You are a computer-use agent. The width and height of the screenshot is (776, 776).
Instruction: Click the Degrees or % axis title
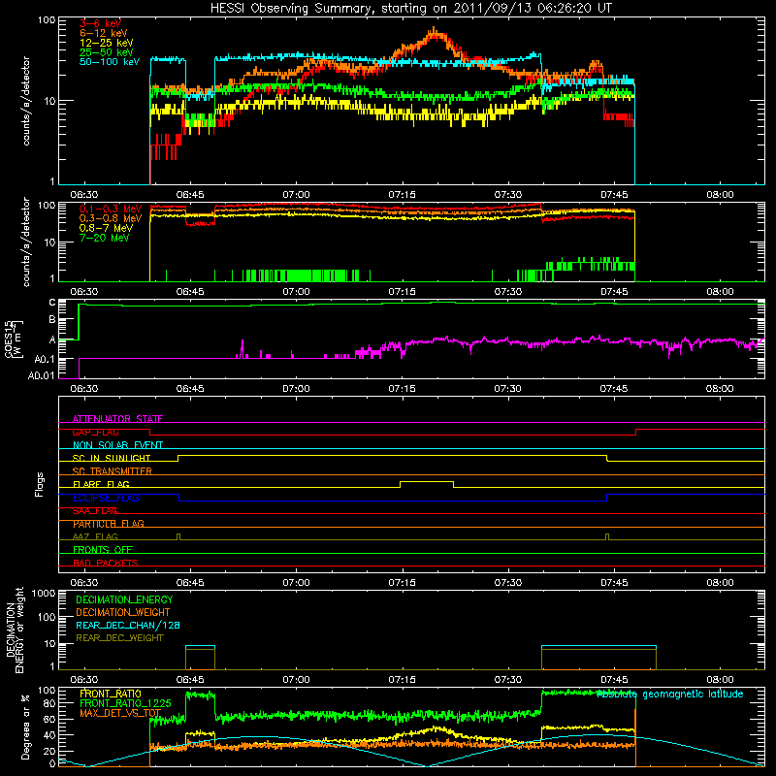[x=25, y=727]
